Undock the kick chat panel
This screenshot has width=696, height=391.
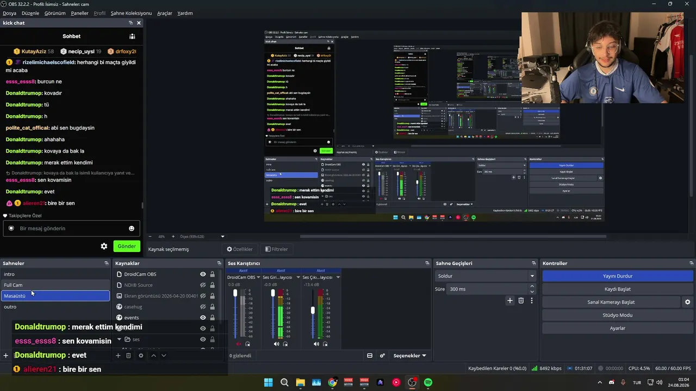pyautogui.click(x=130, y=23)
